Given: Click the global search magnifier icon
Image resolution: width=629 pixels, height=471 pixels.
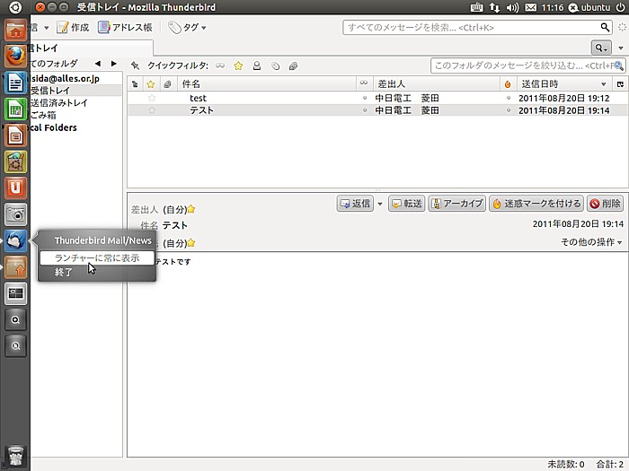Looking at the screenshot, I should 605,27.
